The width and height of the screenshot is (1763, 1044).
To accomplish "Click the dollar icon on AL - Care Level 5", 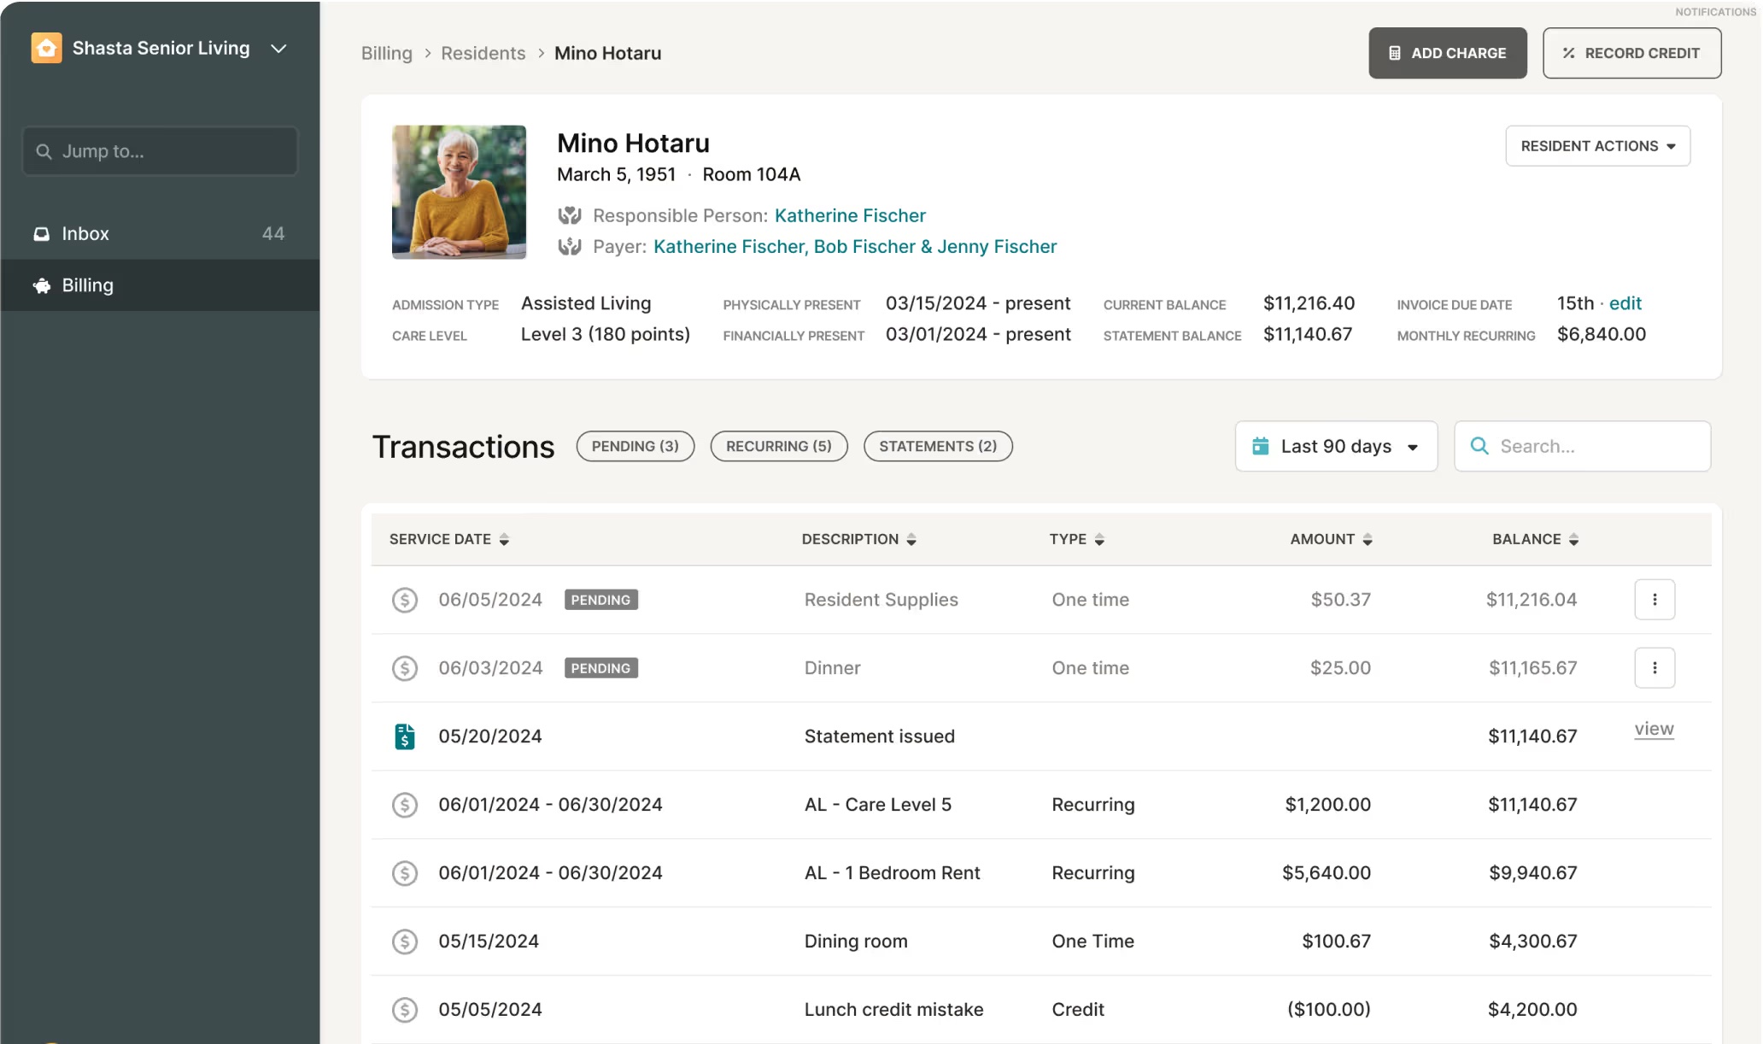I will tap(405, 805).
